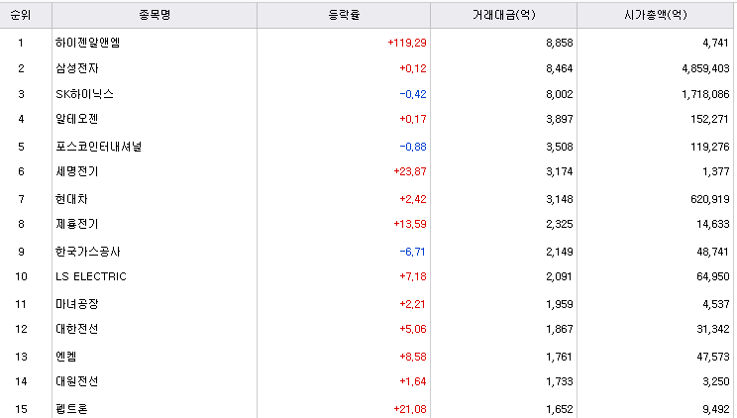This screenshot has height=418, width=737.
Task: Click trading value 2,325
Action: tap(560, 224)
